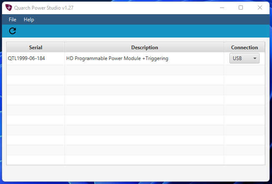Minimize the Quarch Power Studio window
The image size is (272, 184).
(222, 8)
